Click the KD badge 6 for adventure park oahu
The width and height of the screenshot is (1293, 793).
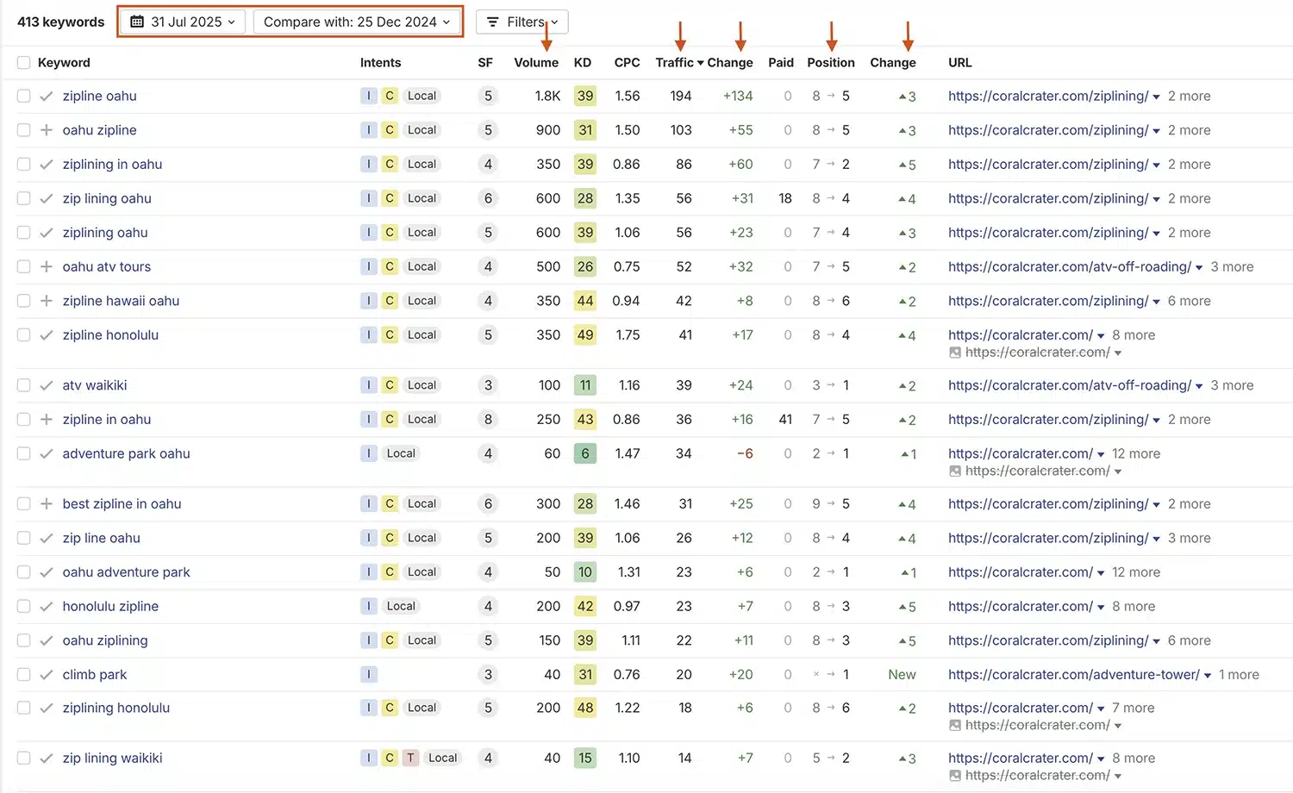pyautogui.click(x=585, y=453)
